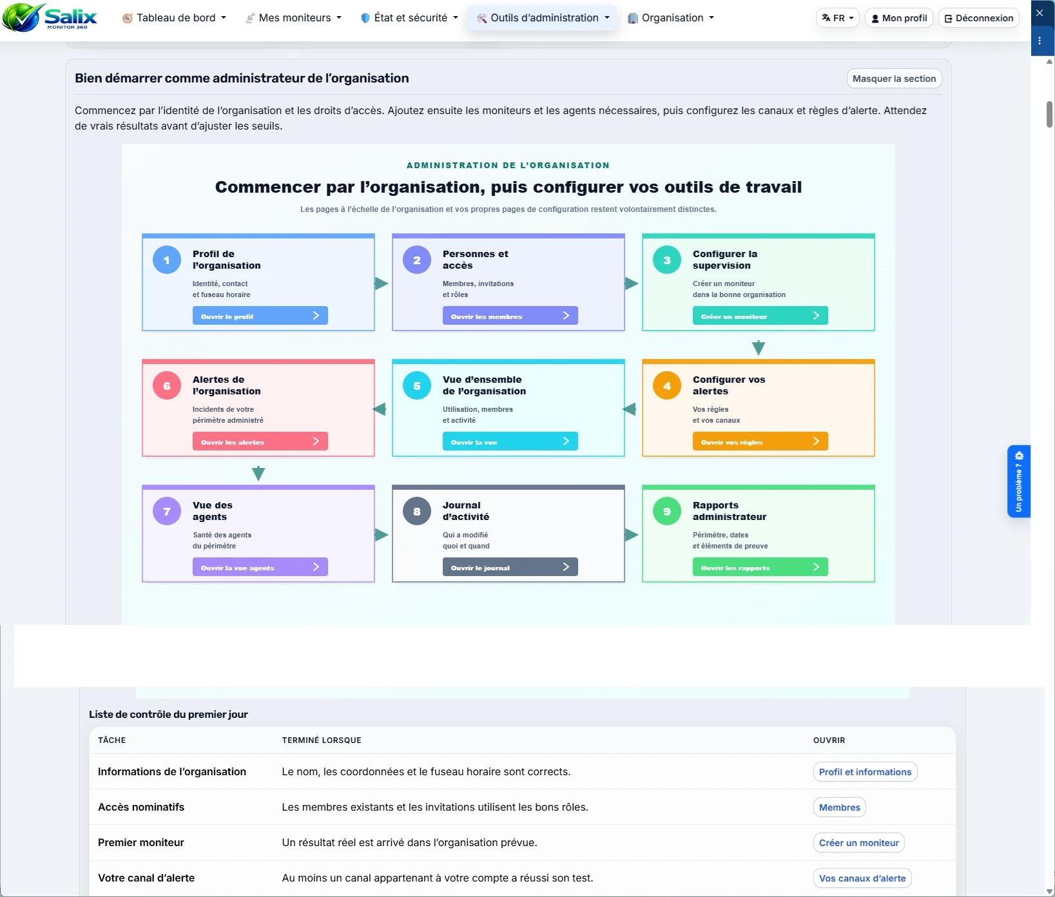Viewport: 1055px width, 897px height.
Task: Click the person icon in Mon profil
Action: 875,19
